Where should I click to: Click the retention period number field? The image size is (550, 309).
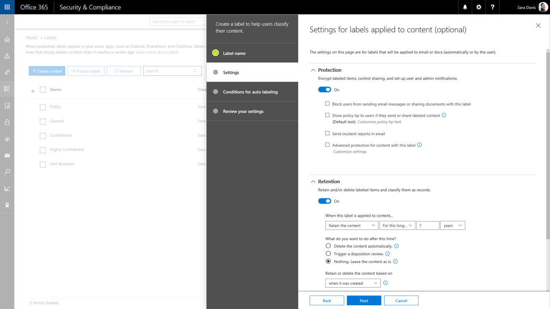tap(428, 225)
